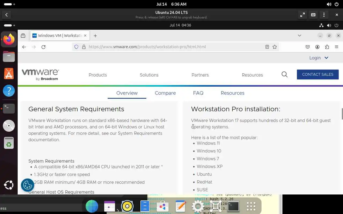Image resolution: width=343 pixels, height=214 pixels.
Task: Click the CONTACT SALES button
Action: coord(318,74)
